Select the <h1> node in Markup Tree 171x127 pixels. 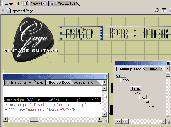point(129,84)
